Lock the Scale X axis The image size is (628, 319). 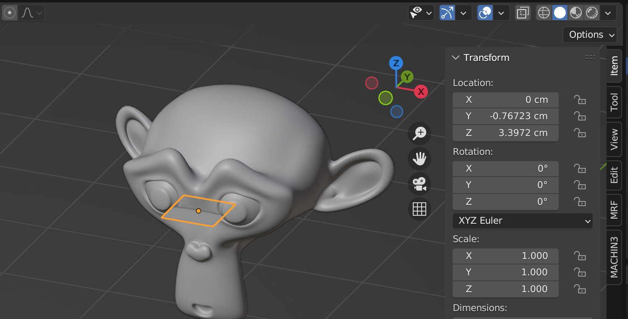point(580,256)
